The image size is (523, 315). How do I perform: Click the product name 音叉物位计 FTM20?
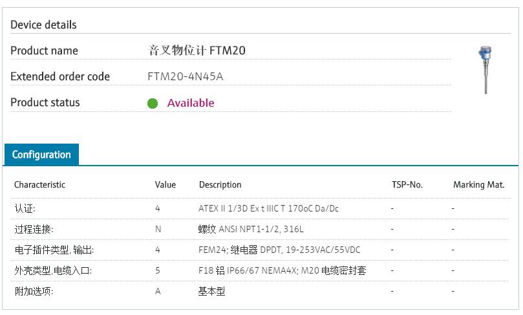pos(197,50)
